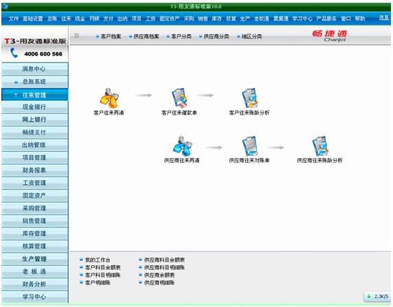This screenshot has width=393, height=307.
Task: Open 客户往来两清 workflow icon
Action: [109, 98]
